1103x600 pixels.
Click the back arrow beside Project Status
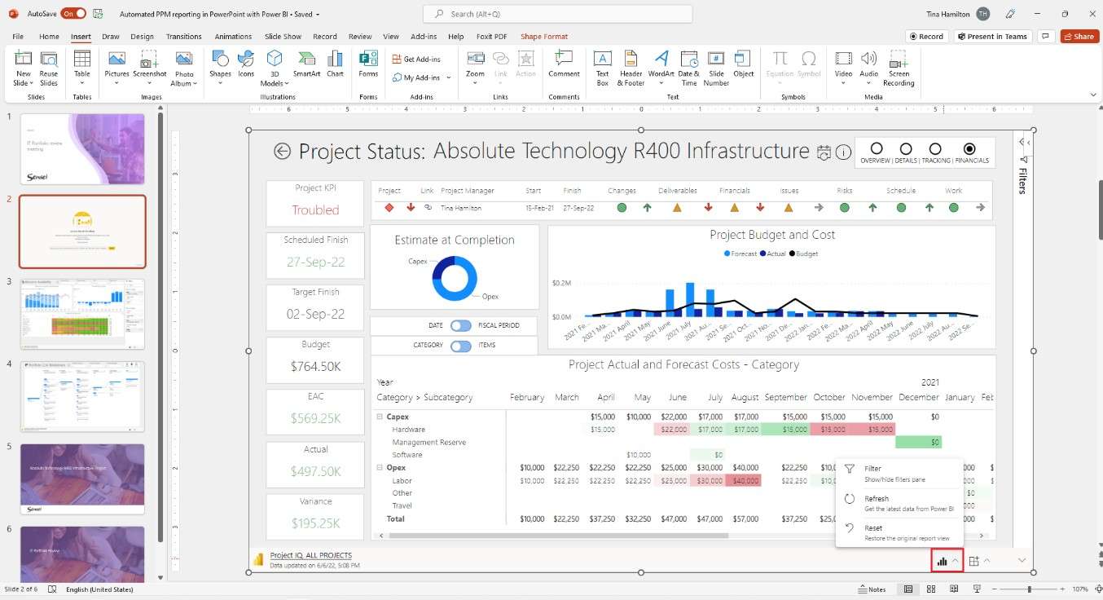coord(282,152)
